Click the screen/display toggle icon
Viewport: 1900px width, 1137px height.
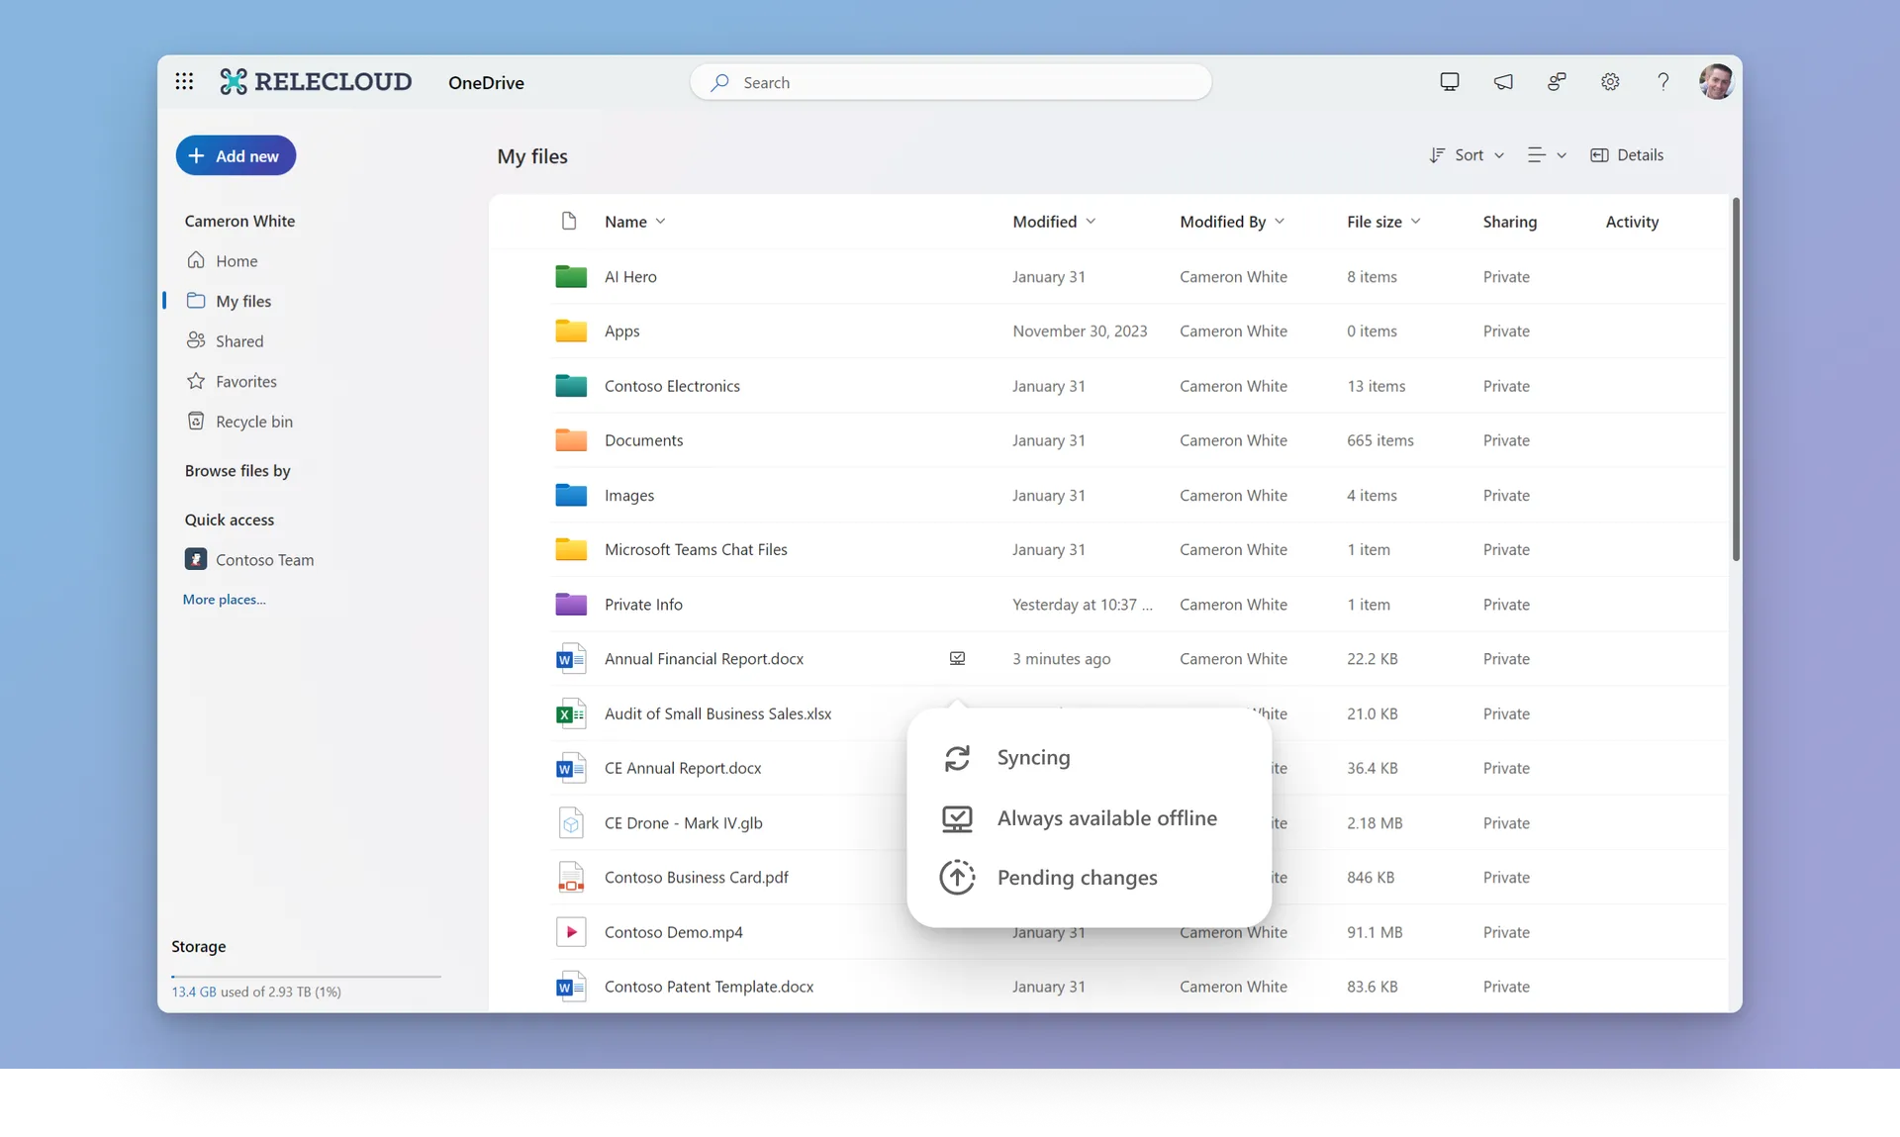pyautogui.click(x=1450, y=81)
